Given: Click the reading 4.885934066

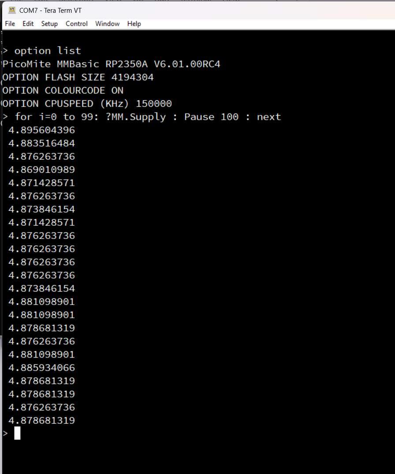Looking at the screenshot, I should pos(41,367).
